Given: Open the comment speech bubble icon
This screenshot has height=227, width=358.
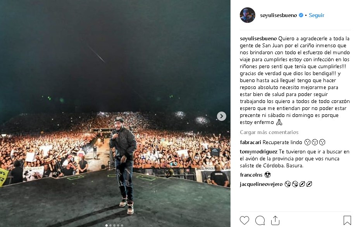Looking at the screenshot, I should click(260, 220).
